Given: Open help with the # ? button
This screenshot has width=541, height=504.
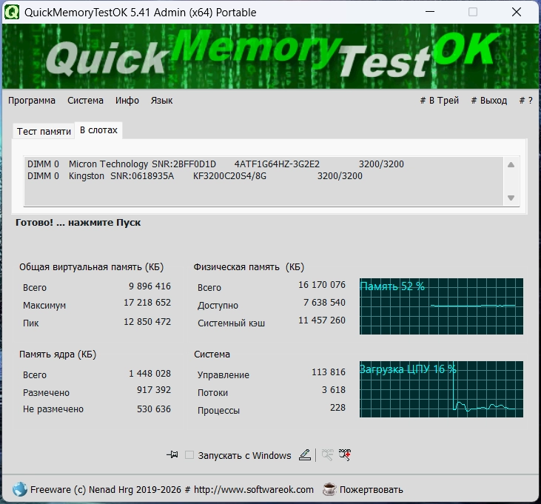Looking at the screenshot, I should click(x=525, y=101).
